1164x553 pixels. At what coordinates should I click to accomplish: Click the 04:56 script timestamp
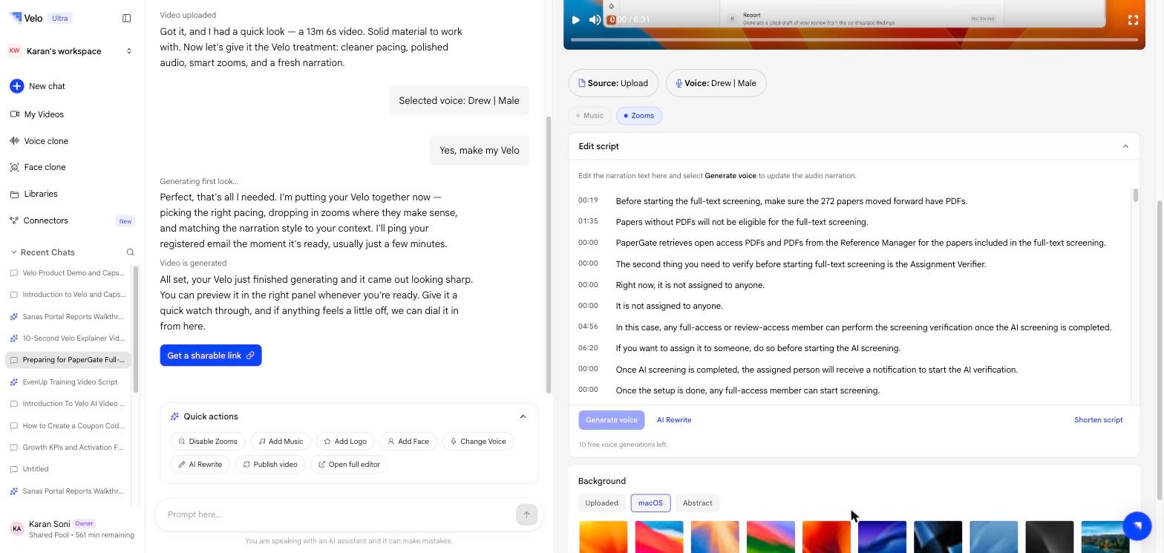pyautogui.click(x=588, y=327)
